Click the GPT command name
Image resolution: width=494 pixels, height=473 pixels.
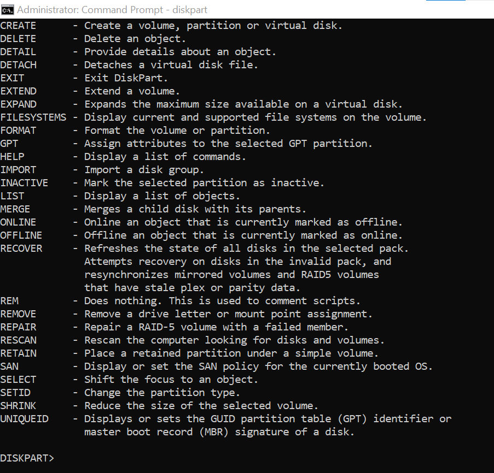pyautogui.click(x=9, y=144)
